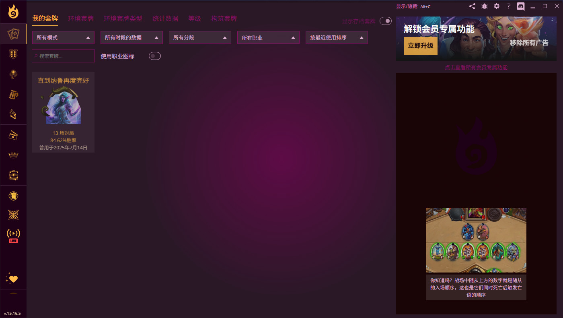The height and width of the screenshot is (318, 563).
Task: Toggle the 使用职业图标 switch
Action: click(x=155, y=56)
